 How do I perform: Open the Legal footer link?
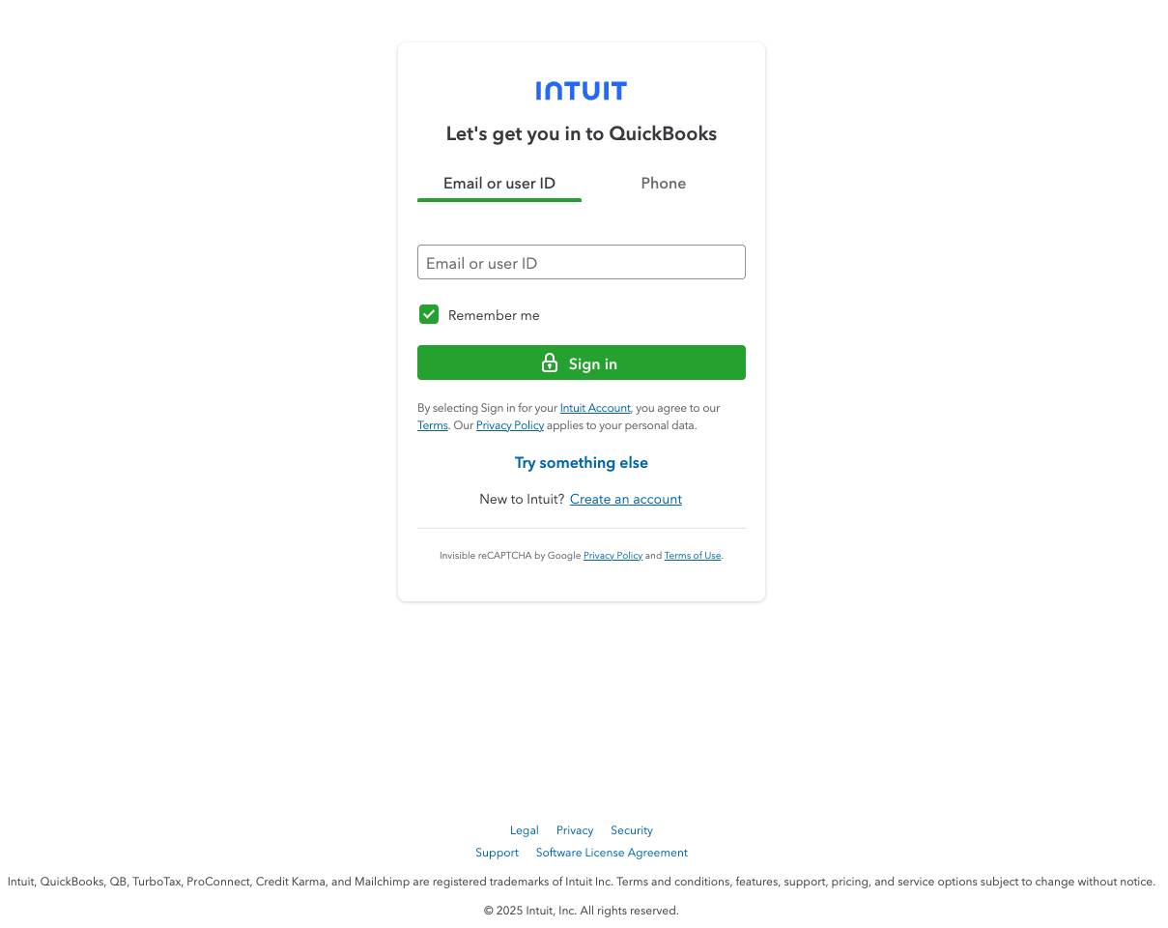pos(525,830)
